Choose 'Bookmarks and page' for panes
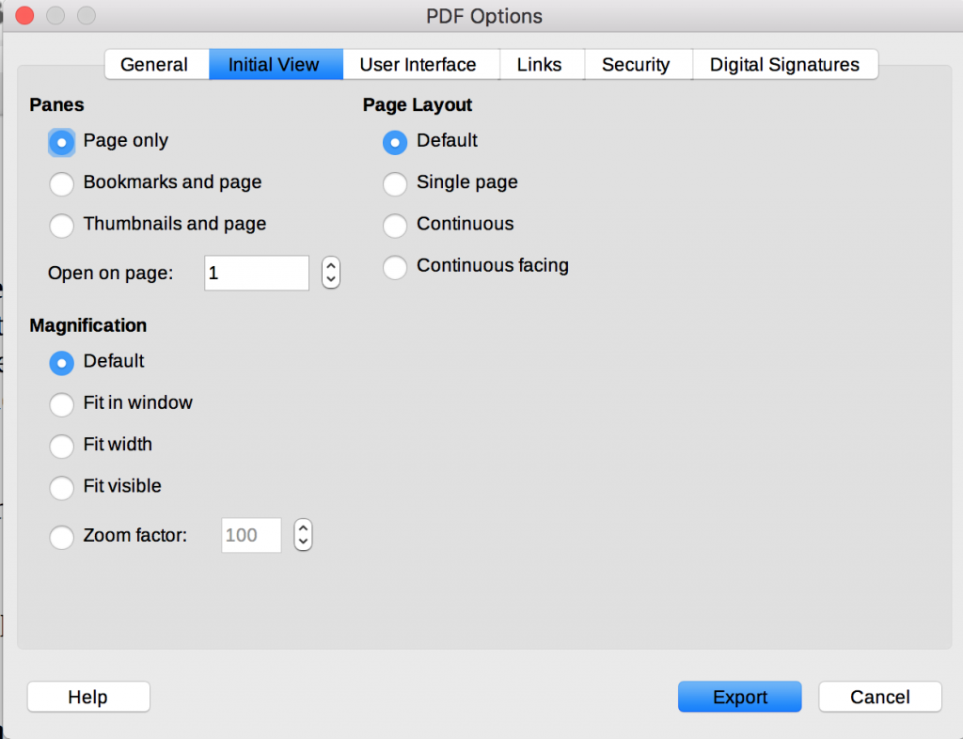 coord(61,183)
